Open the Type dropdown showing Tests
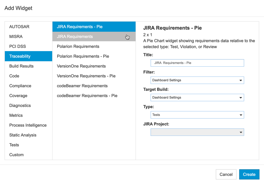264x184 pixels. tap(197, 115)
